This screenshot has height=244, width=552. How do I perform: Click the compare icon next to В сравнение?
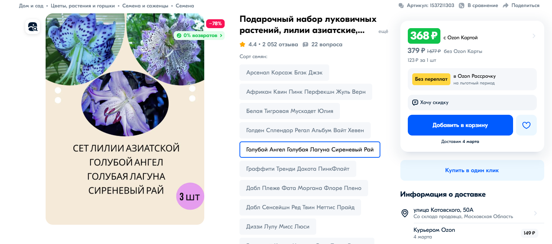pyautogui.click(x=462, y=6)
